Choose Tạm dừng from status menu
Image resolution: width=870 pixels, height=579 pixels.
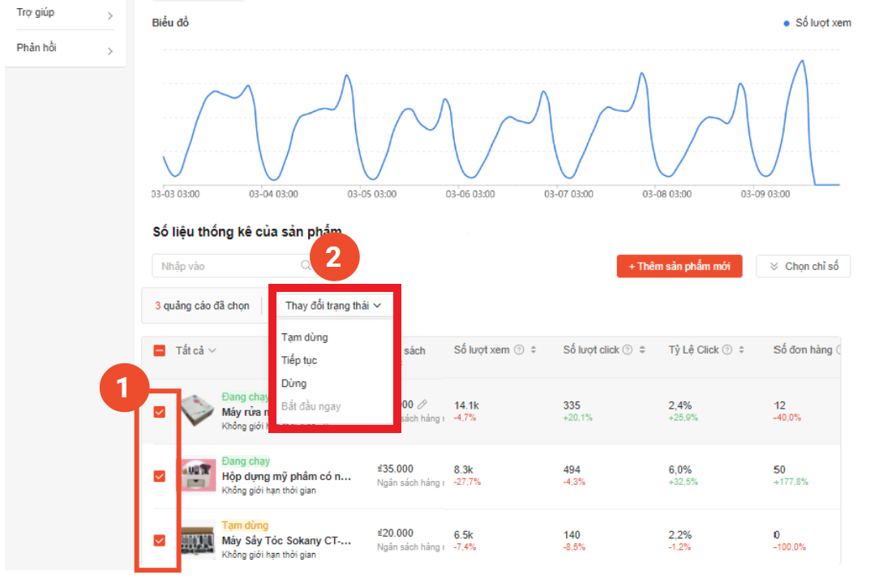pyautogui.click(x=305, y=337)
